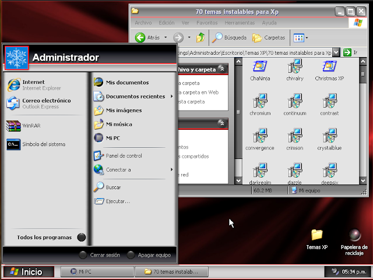Open WinRAR from Start menu
The image size is (373, 280).
tap(24, 126)
